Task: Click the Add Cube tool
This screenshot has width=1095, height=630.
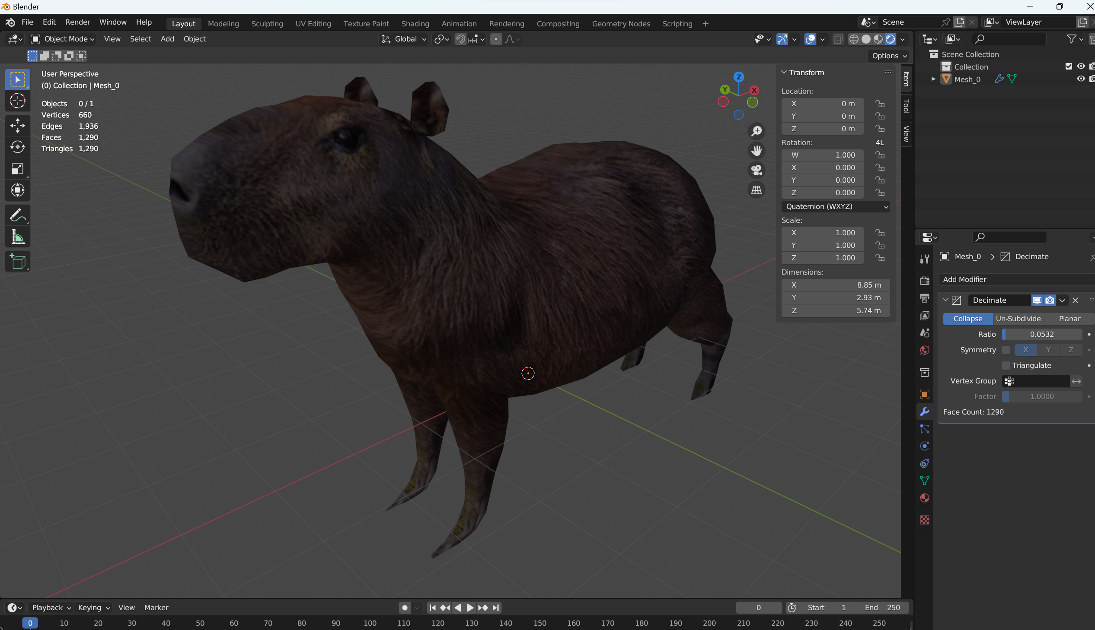Action: pyautogui.click(x=17, y=261)
